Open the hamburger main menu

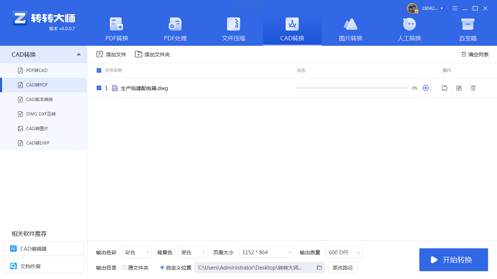[x=455, y=8]
